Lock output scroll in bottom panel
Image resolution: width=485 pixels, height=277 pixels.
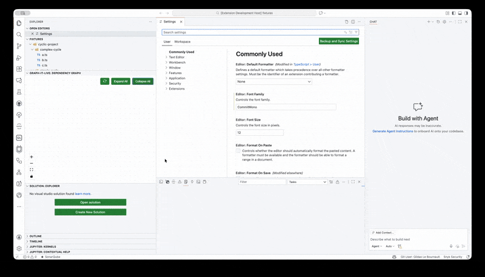(x=338, y=182)
